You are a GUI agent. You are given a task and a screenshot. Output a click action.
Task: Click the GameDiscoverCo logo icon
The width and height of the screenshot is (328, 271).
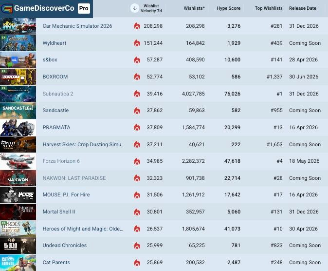click(7, 8)
